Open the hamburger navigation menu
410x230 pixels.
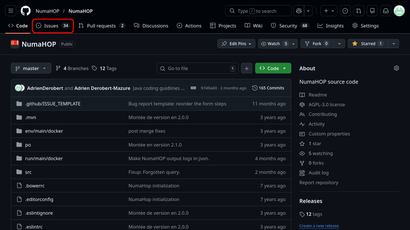click(x=11, y=11)
